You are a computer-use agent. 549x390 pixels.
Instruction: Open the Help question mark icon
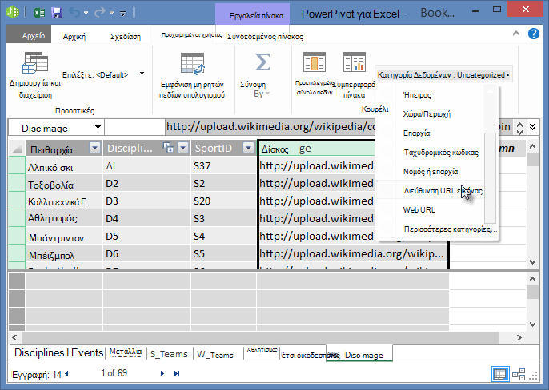point(534,34)
